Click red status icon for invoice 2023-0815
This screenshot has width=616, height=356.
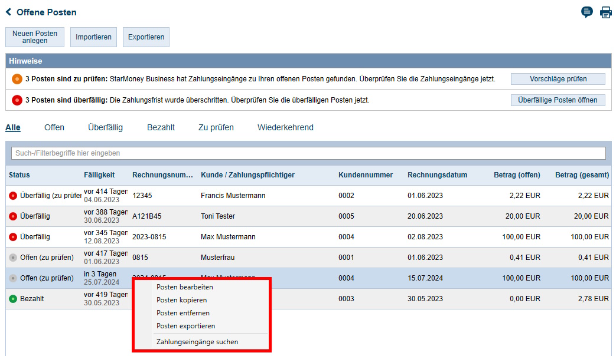(x=13, y=237)
